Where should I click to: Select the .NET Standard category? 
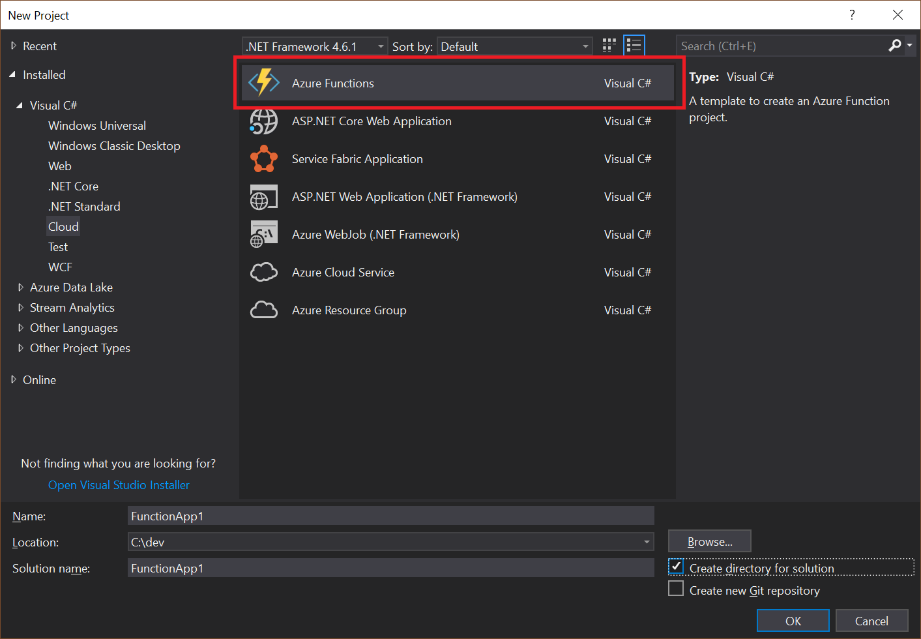pos(84,206)
